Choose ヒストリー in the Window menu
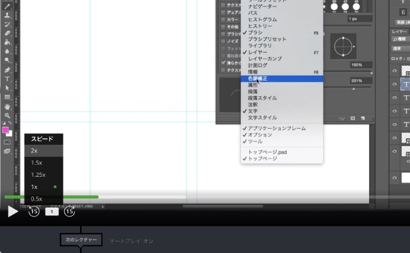The width and height of the screenshot is (410, 253). tap(282, 26)
